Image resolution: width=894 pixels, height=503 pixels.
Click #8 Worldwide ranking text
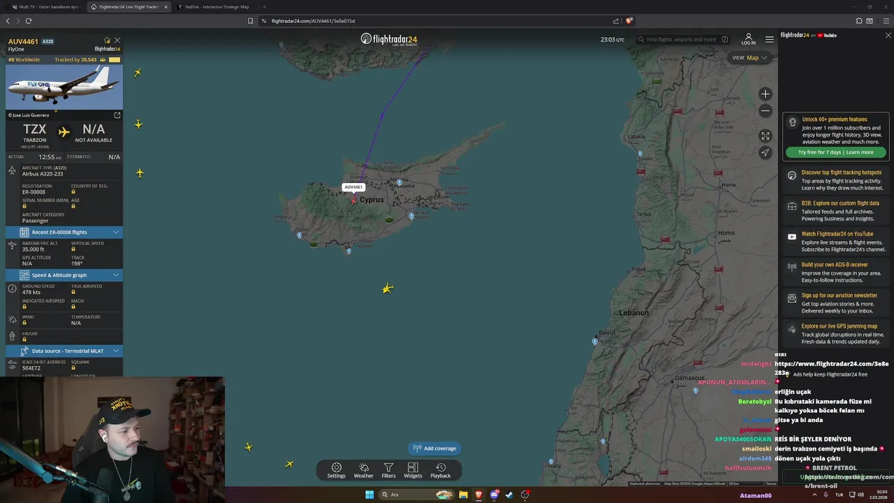24,59
